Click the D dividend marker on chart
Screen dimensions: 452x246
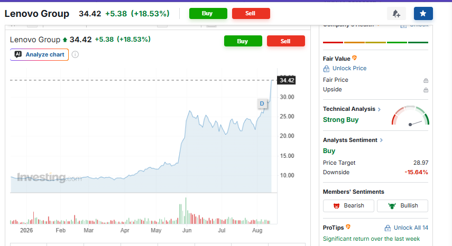pos(262,103)
